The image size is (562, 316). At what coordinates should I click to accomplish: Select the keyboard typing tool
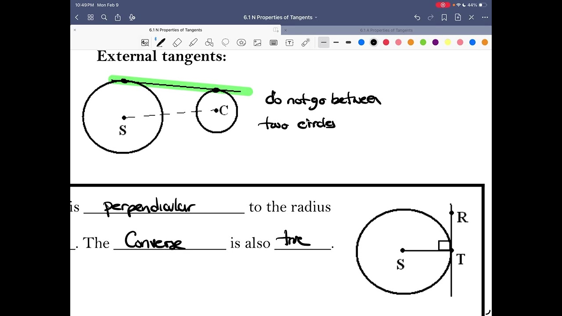pos(274,43)
